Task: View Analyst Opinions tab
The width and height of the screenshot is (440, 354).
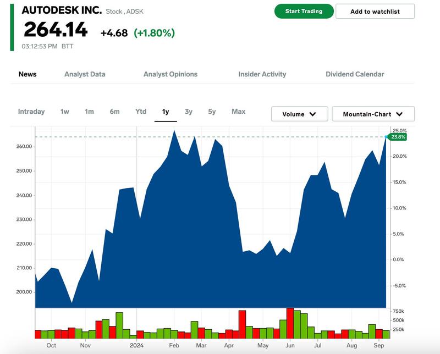Action: click(x=170, y=74)
